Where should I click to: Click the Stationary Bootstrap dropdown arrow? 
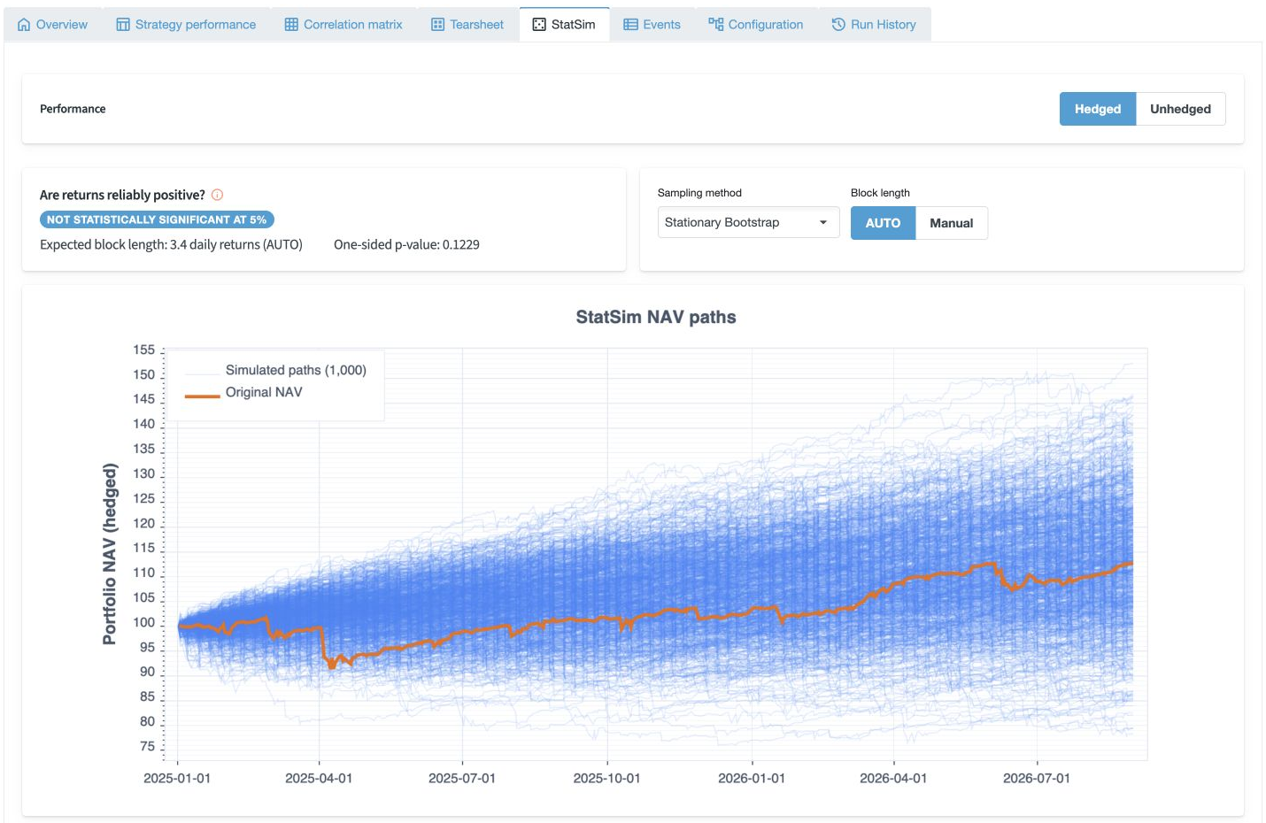823,223
